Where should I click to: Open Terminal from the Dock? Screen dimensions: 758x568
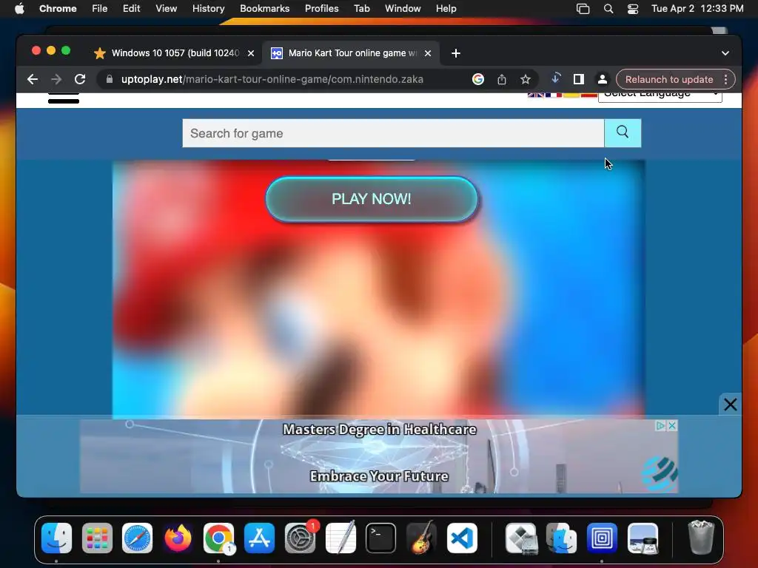coord(381,538)
